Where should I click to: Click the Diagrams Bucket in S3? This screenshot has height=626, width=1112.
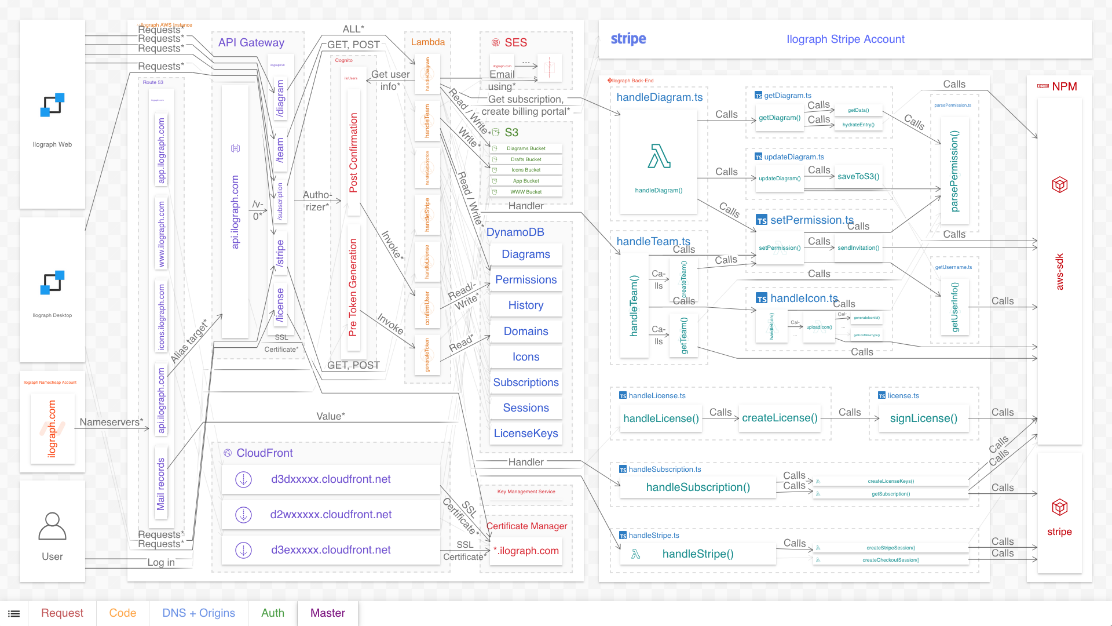pyautogui.click(x=526, y=148)
